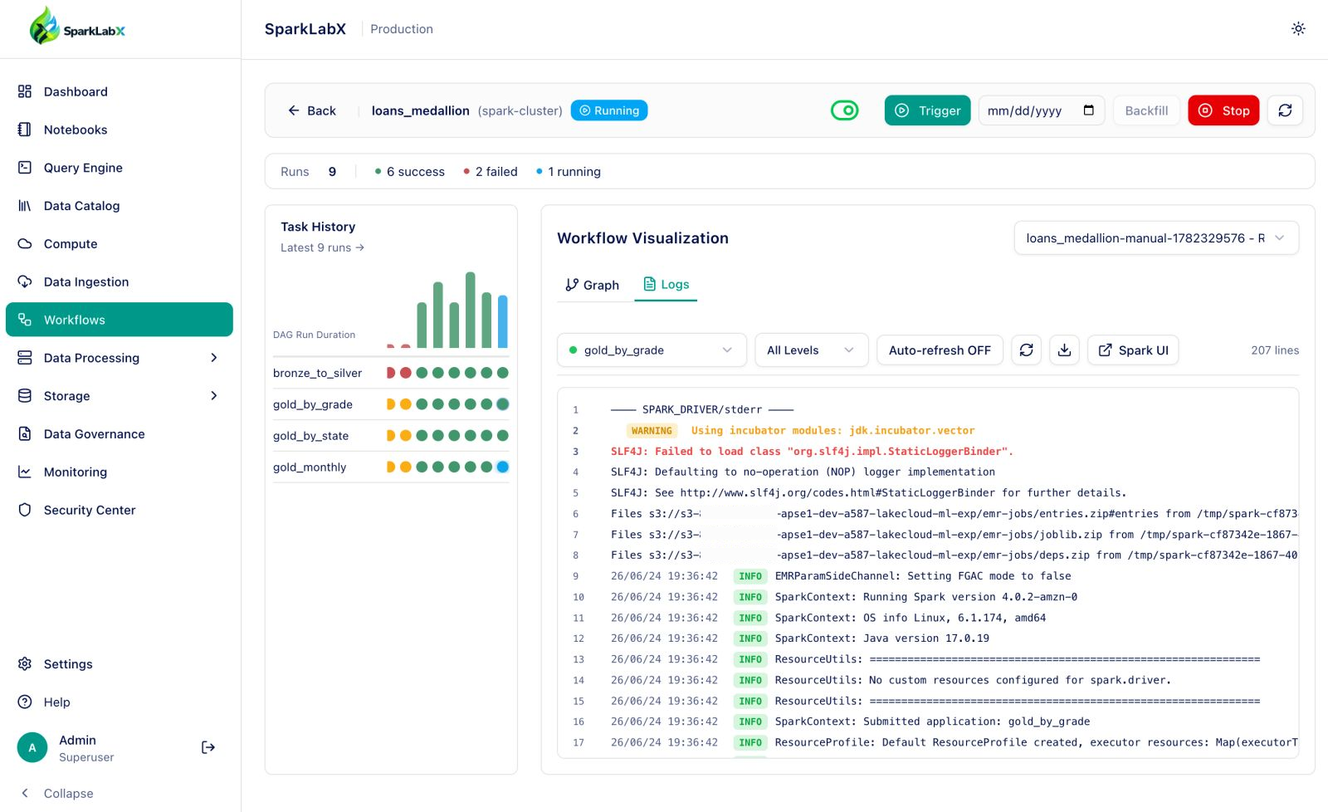Click the Query Engine sidebar icon
1328x812 pixels.
25,168
